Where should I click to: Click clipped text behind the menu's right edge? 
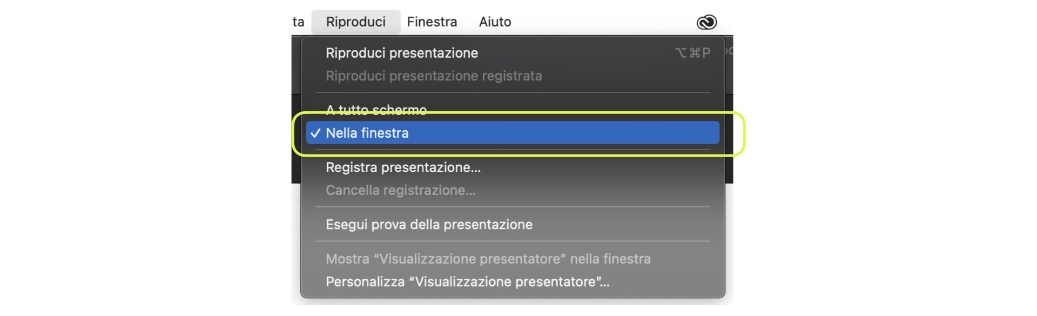729,51
